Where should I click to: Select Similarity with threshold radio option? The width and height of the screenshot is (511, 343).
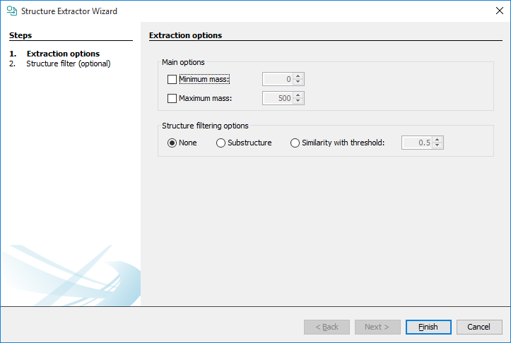[x=295, y=143]
